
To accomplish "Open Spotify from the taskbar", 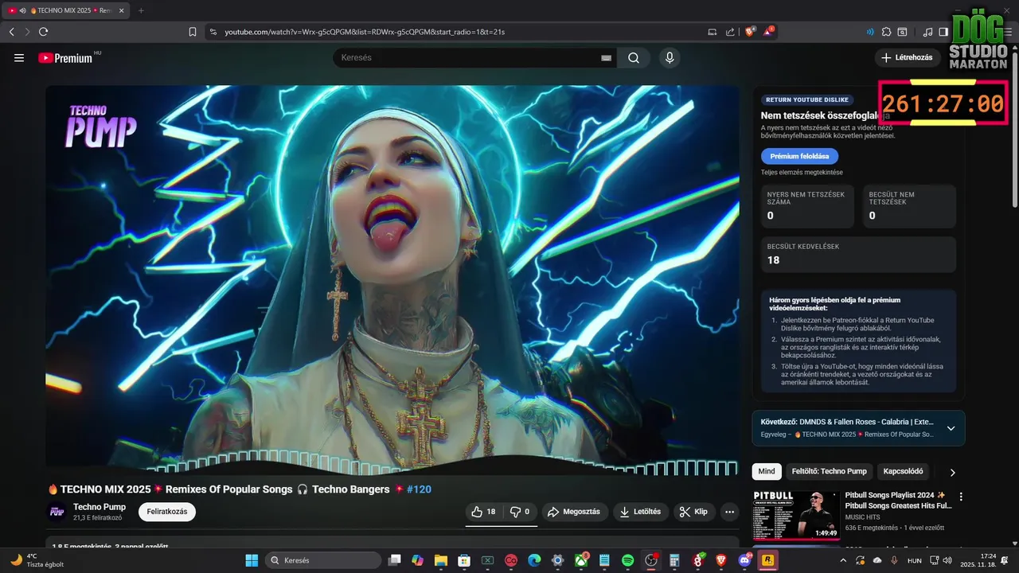I will (627, 560).
